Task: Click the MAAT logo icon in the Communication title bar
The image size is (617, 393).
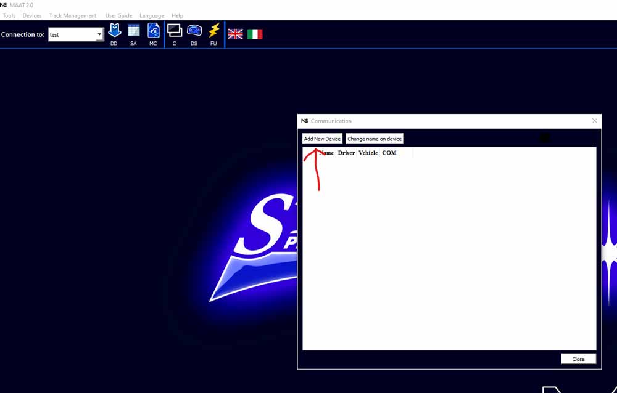Action: coord(305,121)
